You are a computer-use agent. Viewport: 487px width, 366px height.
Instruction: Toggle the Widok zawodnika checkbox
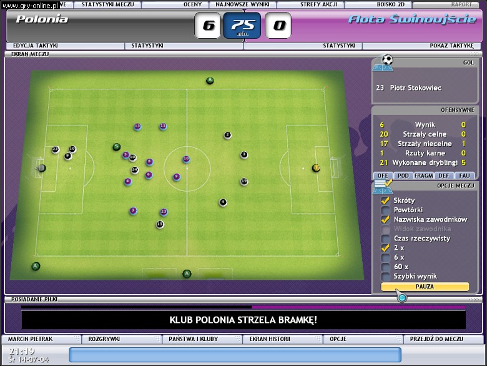pyautogui.click(x=385, y=229)
